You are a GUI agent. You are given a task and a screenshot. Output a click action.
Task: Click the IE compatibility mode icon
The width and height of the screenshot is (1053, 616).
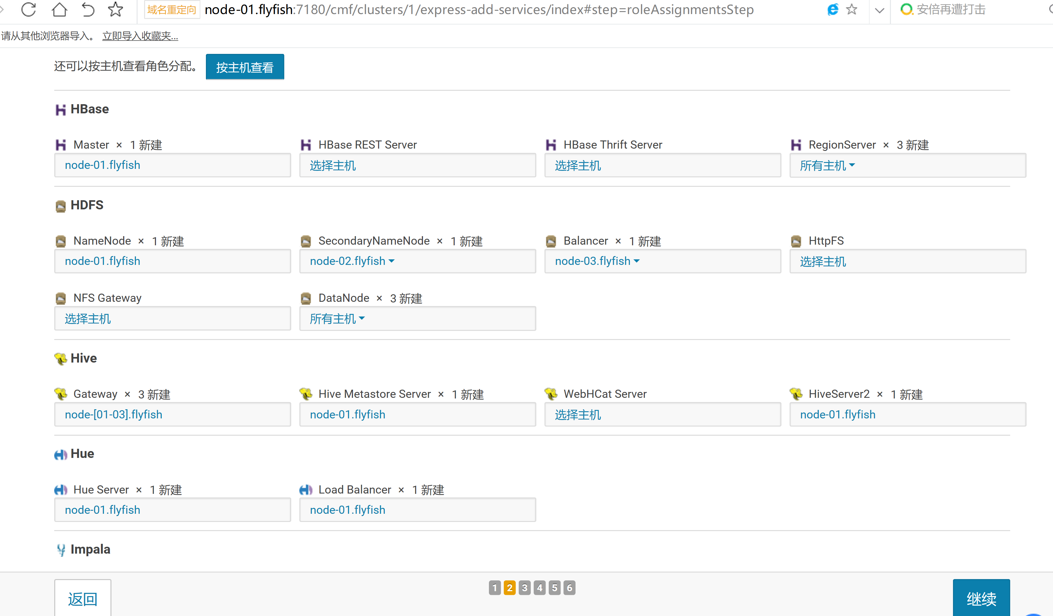point(832,9)
